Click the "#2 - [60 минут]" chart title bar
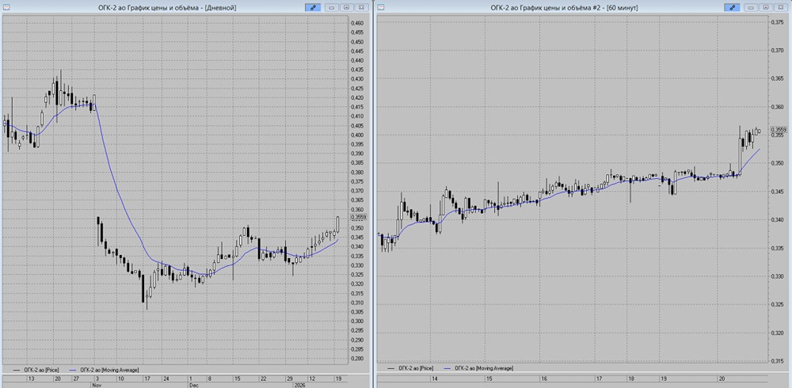The image size is (792, 388). point(572,7)
